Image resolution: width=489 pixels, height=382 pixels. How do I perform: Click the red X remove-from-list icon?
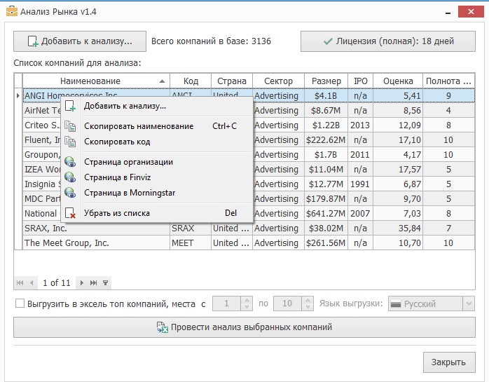tap(70, 213)
